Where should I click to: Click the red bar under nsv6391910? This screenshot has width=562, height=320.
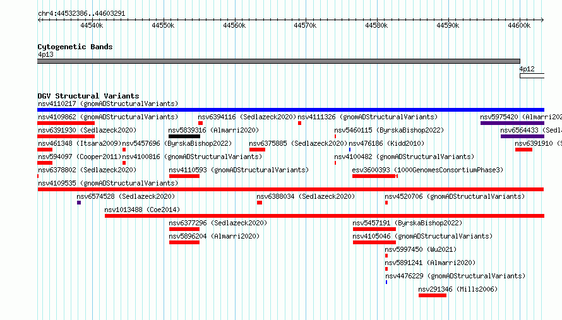point(523,150)
